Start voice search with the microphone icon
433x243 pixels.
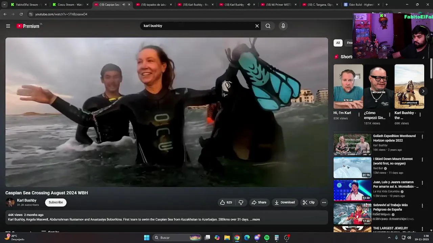[x=283, y=26]
